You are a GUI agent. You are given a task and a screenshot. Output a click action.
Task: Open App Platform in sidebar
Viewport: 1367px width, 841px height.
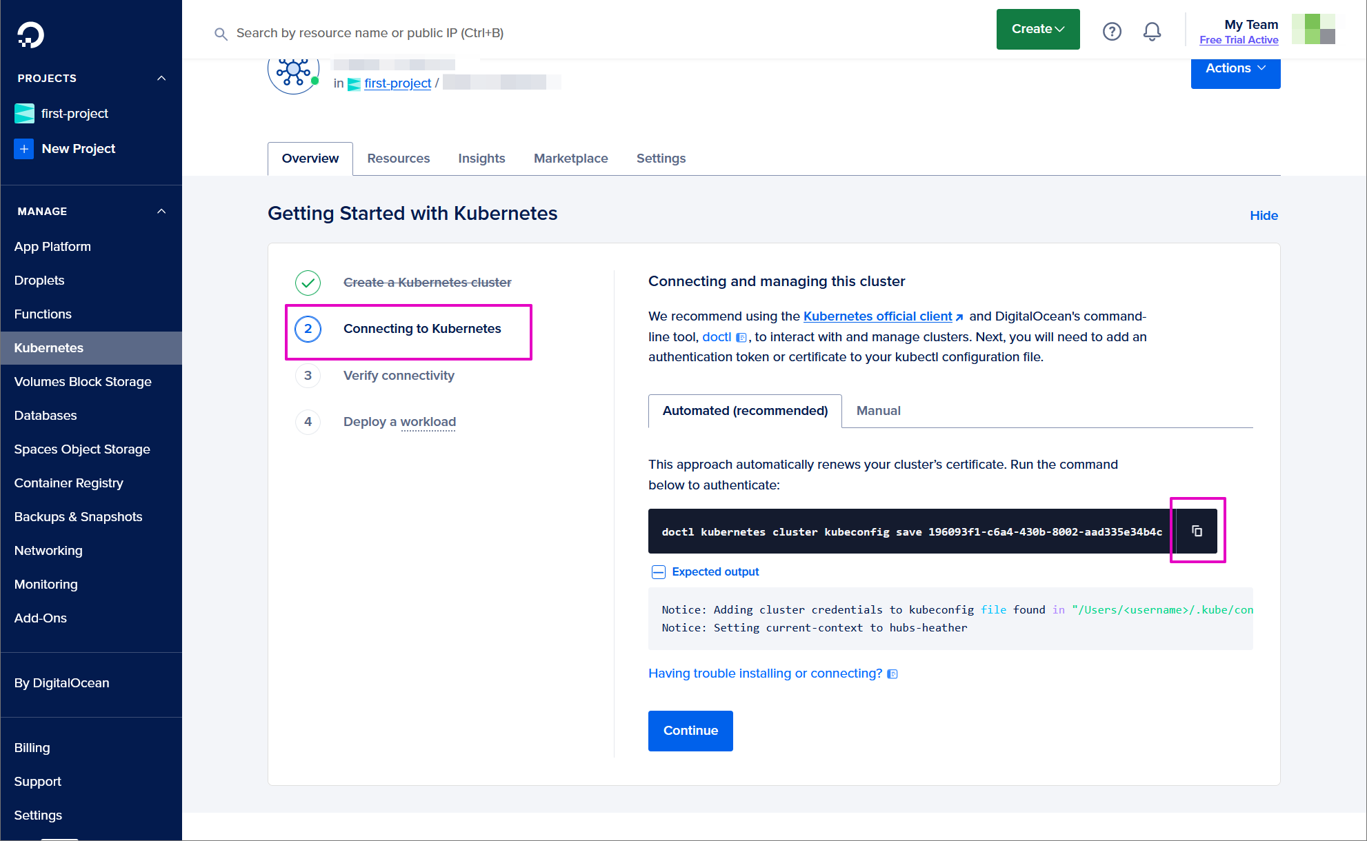pyautogui.click(x=52, y=247)
